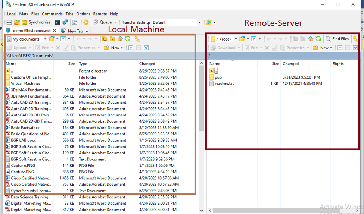Open the Local menu
The image size is (364, 214).
click(12, 14)
